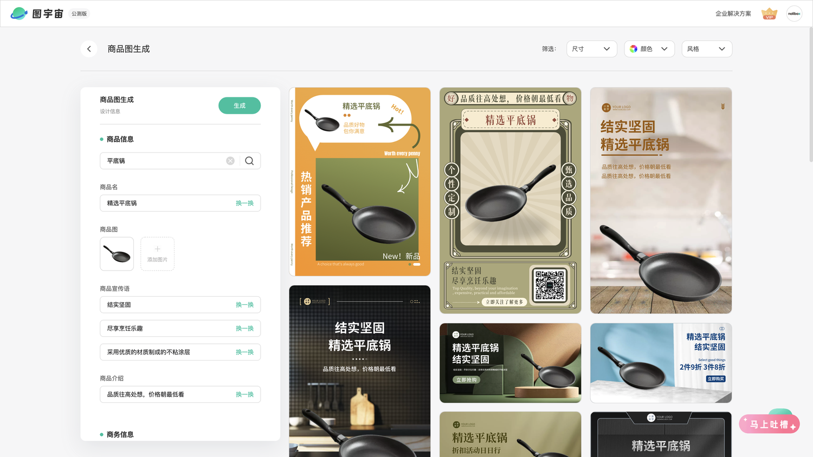
Task: Select the kitchen-background 结实坚固 poster
Action: coord(661,200)
